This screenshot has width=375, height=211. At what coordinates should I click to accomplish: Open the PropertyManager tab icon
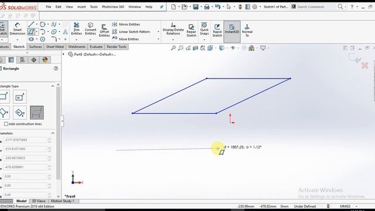[11, 60]
